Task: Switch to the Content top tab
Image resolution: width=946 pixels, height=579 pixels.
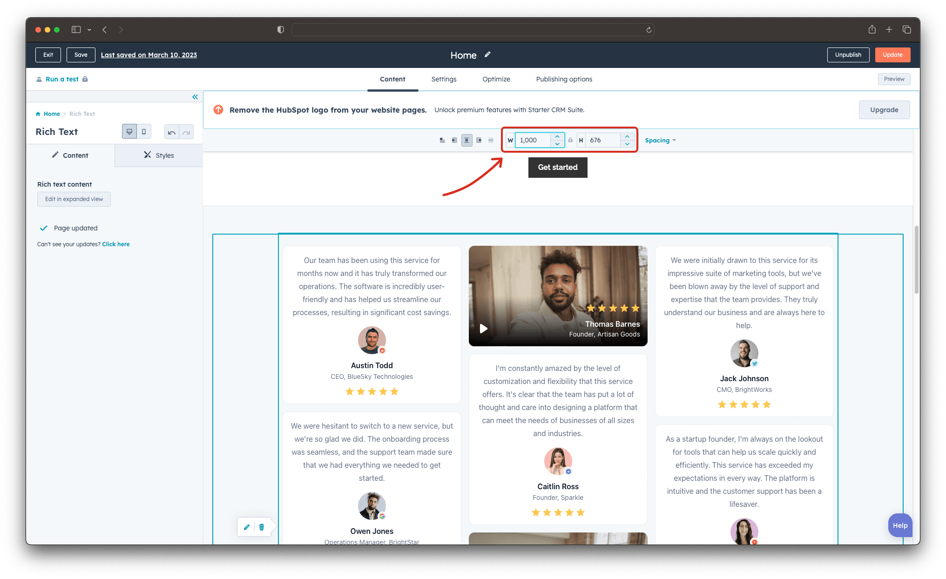Action: 392,79
